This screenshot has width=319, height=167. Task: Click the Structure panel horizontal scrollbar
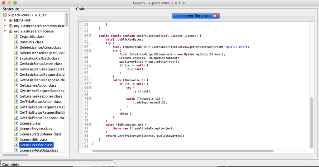tap(16, 155)
